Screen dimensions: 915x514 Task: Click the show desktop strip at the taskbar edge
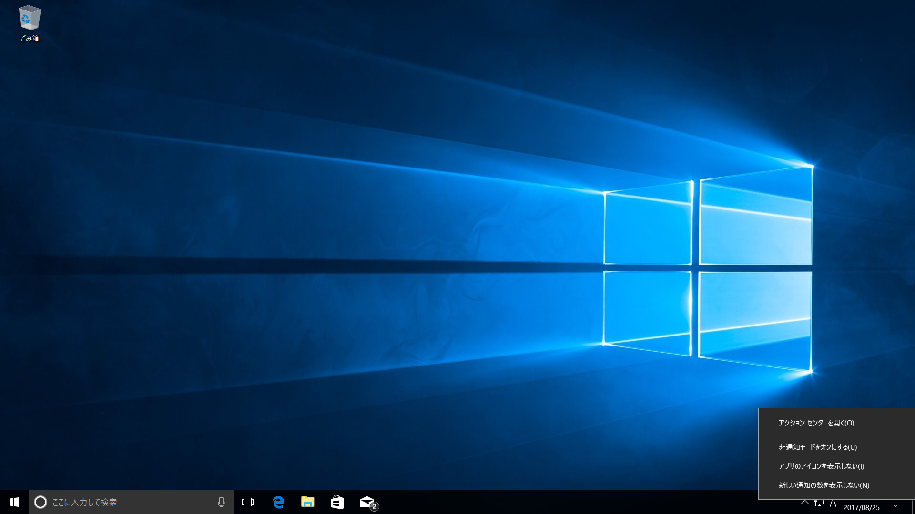(913, 504)
